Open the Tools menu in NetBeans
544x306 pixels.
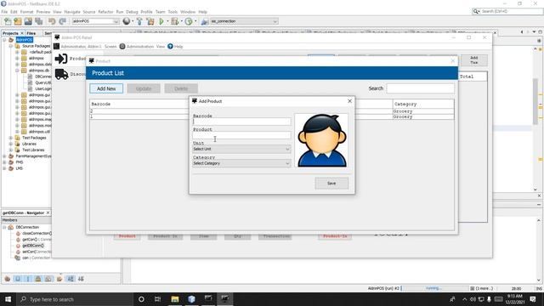173,12
